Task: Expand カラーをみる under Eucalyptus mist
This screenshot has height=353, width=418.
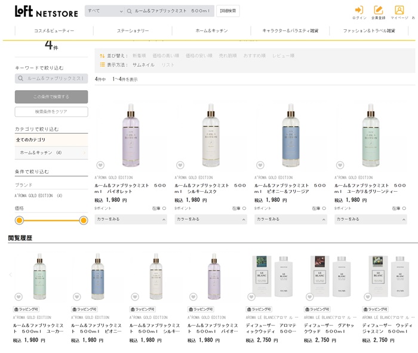Action: (371, 219)
